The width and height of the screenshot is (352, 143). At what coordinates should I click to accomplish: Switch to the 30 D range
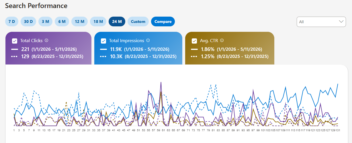click(x=28, y=21)
